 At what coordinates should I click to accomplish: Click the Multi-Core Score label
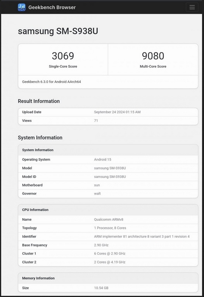153,66
